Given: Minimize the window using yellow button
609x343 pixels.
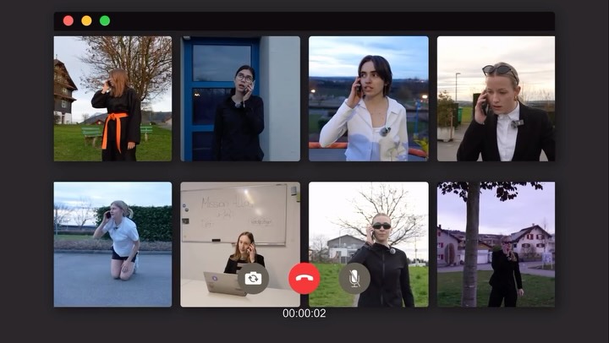Looking at the screenshot, I should 86,20.
